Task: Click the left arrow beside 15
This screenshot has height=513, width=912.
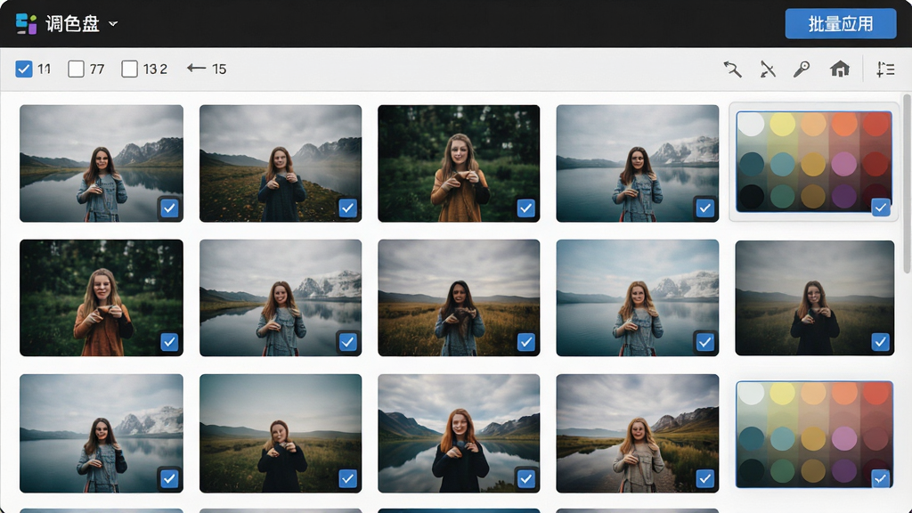Action: coord(197,68)
